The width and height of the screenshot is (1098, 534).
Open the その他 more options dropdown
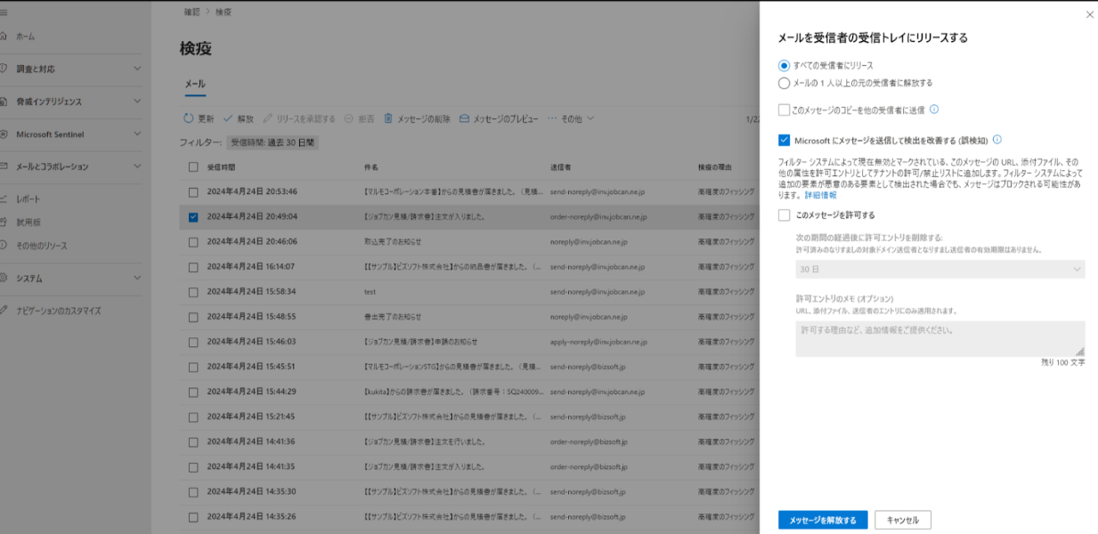click(x=570, y=118)
